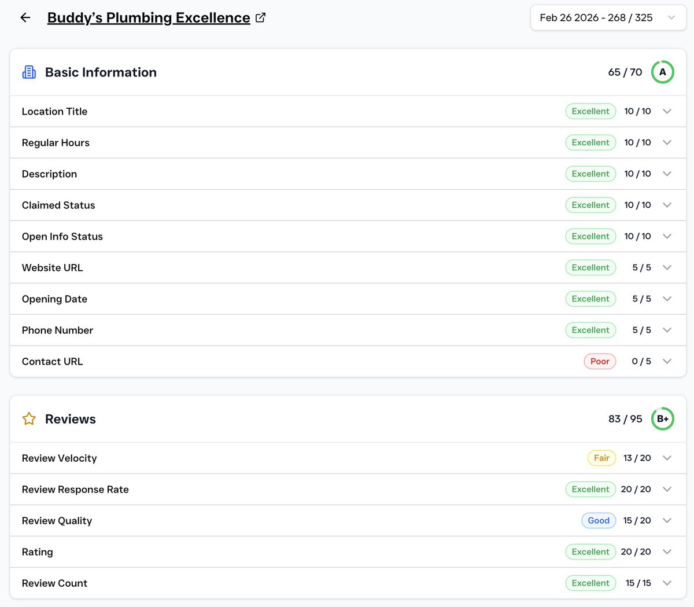Click the Reviews section heading
Viewport: 694px width, 607px height.
point(71,419)
